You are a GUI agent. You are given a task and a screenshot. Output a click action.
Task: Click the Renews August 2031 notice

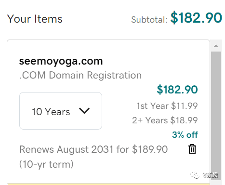93,157
